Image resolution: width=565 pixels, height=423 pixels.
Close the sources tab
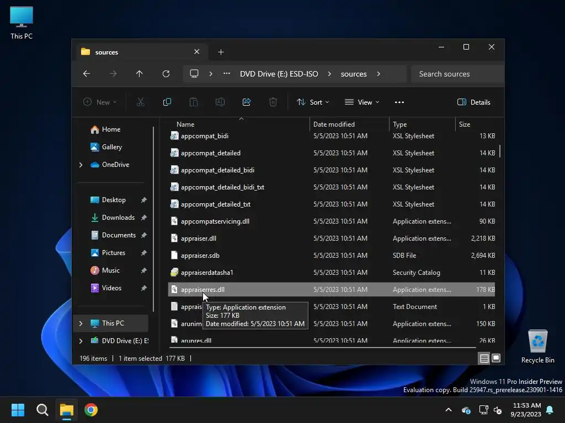(x=197, y=52)
